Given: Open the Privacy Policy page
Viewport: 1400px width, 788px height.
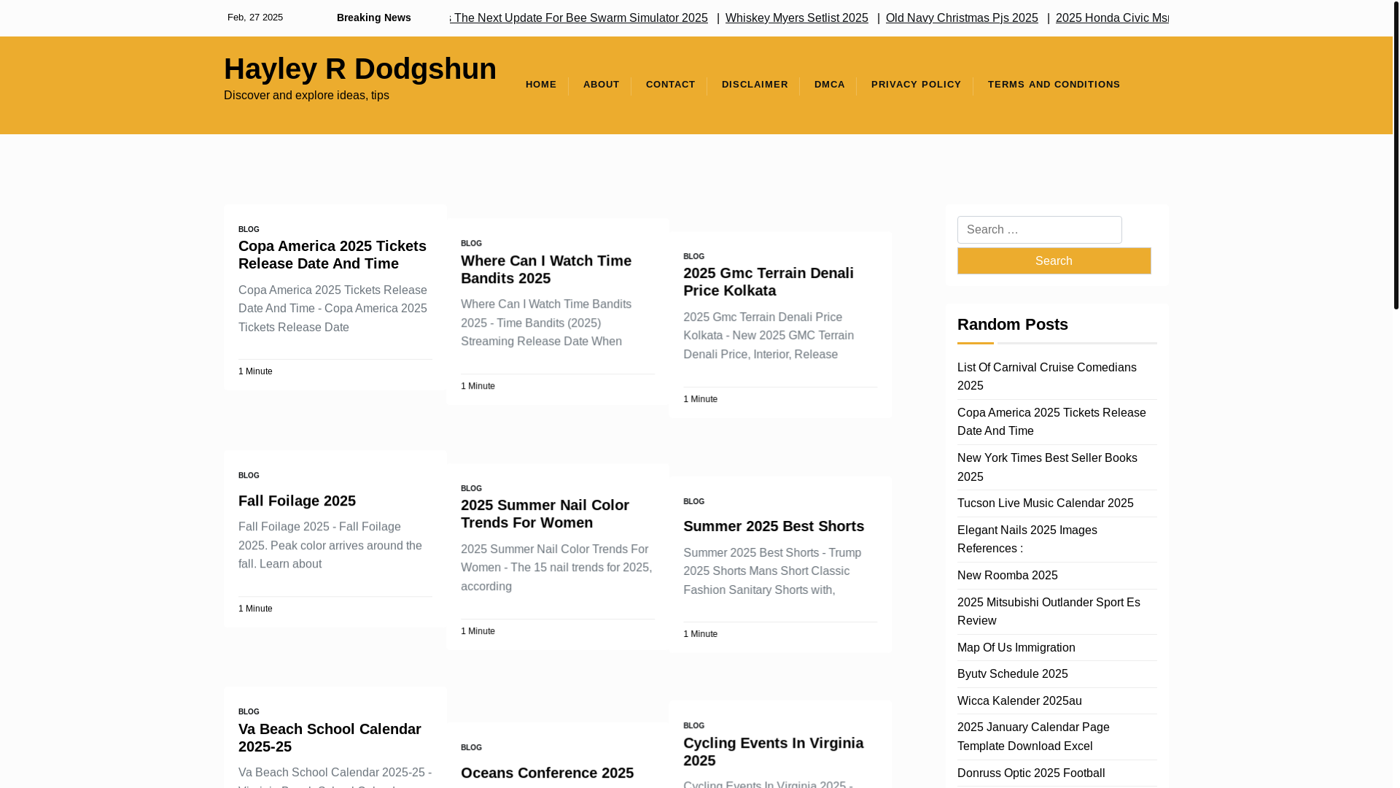Looking at the screenshot, I should 916,85.
